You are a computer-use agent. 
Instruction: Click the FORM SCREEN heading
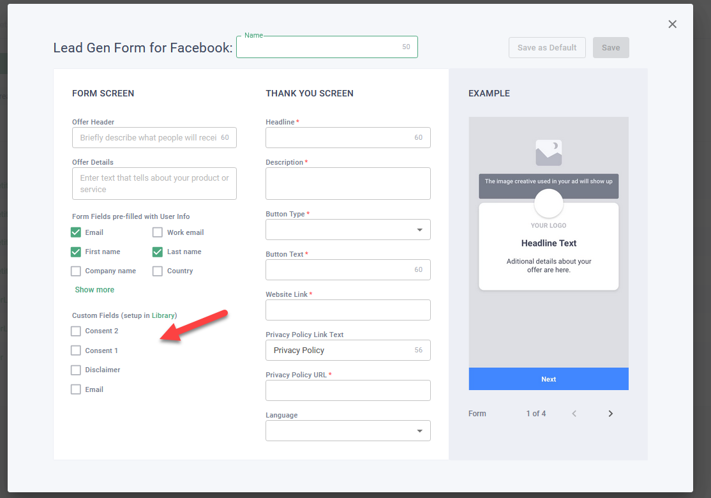(x=103, y=93)
